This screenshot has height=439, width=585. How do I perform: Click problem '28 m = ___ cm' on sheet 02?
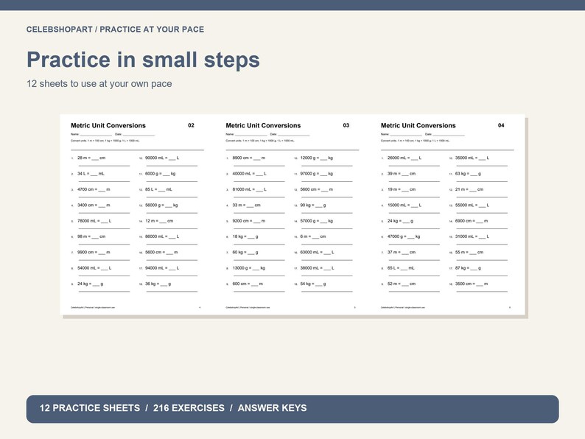(91, 158)
